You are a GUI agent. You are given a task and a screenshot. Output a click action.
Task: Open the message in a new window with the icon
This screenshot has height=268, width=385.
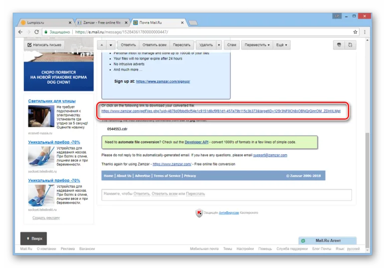tap(350, 45)
